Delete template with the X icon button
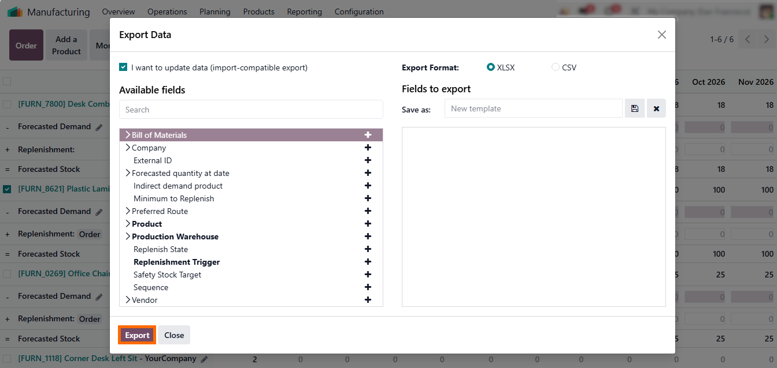 tap(656, 108)
